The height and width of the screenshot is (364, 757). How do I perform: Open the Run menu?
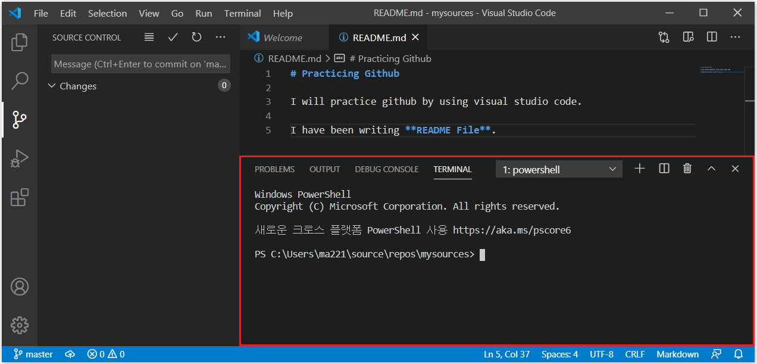[204, 13]
